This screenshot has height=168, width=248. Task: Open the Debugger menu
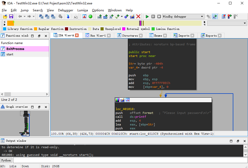click(x=65, y=10)
